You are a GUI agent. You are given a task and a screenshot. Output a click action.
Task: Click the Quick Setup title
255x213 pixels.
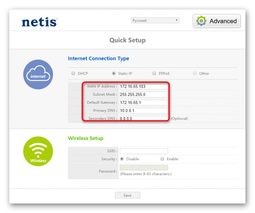(x=127, y=40)
